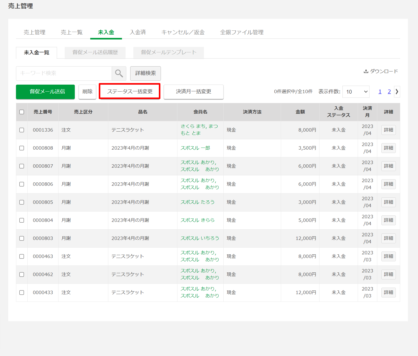
Task: Tick the checkbox for sale 0000804
Action: [22, 220]
